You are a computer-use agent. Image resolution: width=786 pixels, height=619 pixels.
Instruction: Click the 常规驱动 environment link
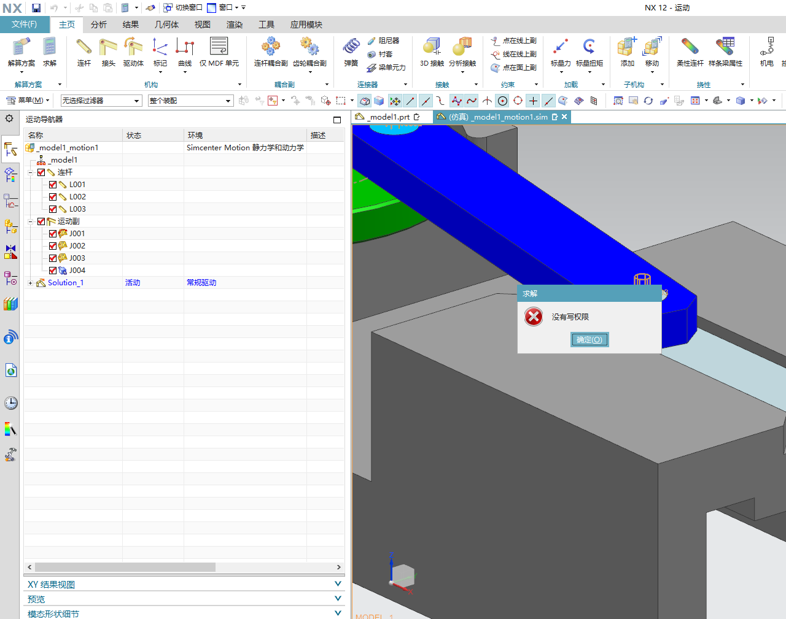pos(201,283)
